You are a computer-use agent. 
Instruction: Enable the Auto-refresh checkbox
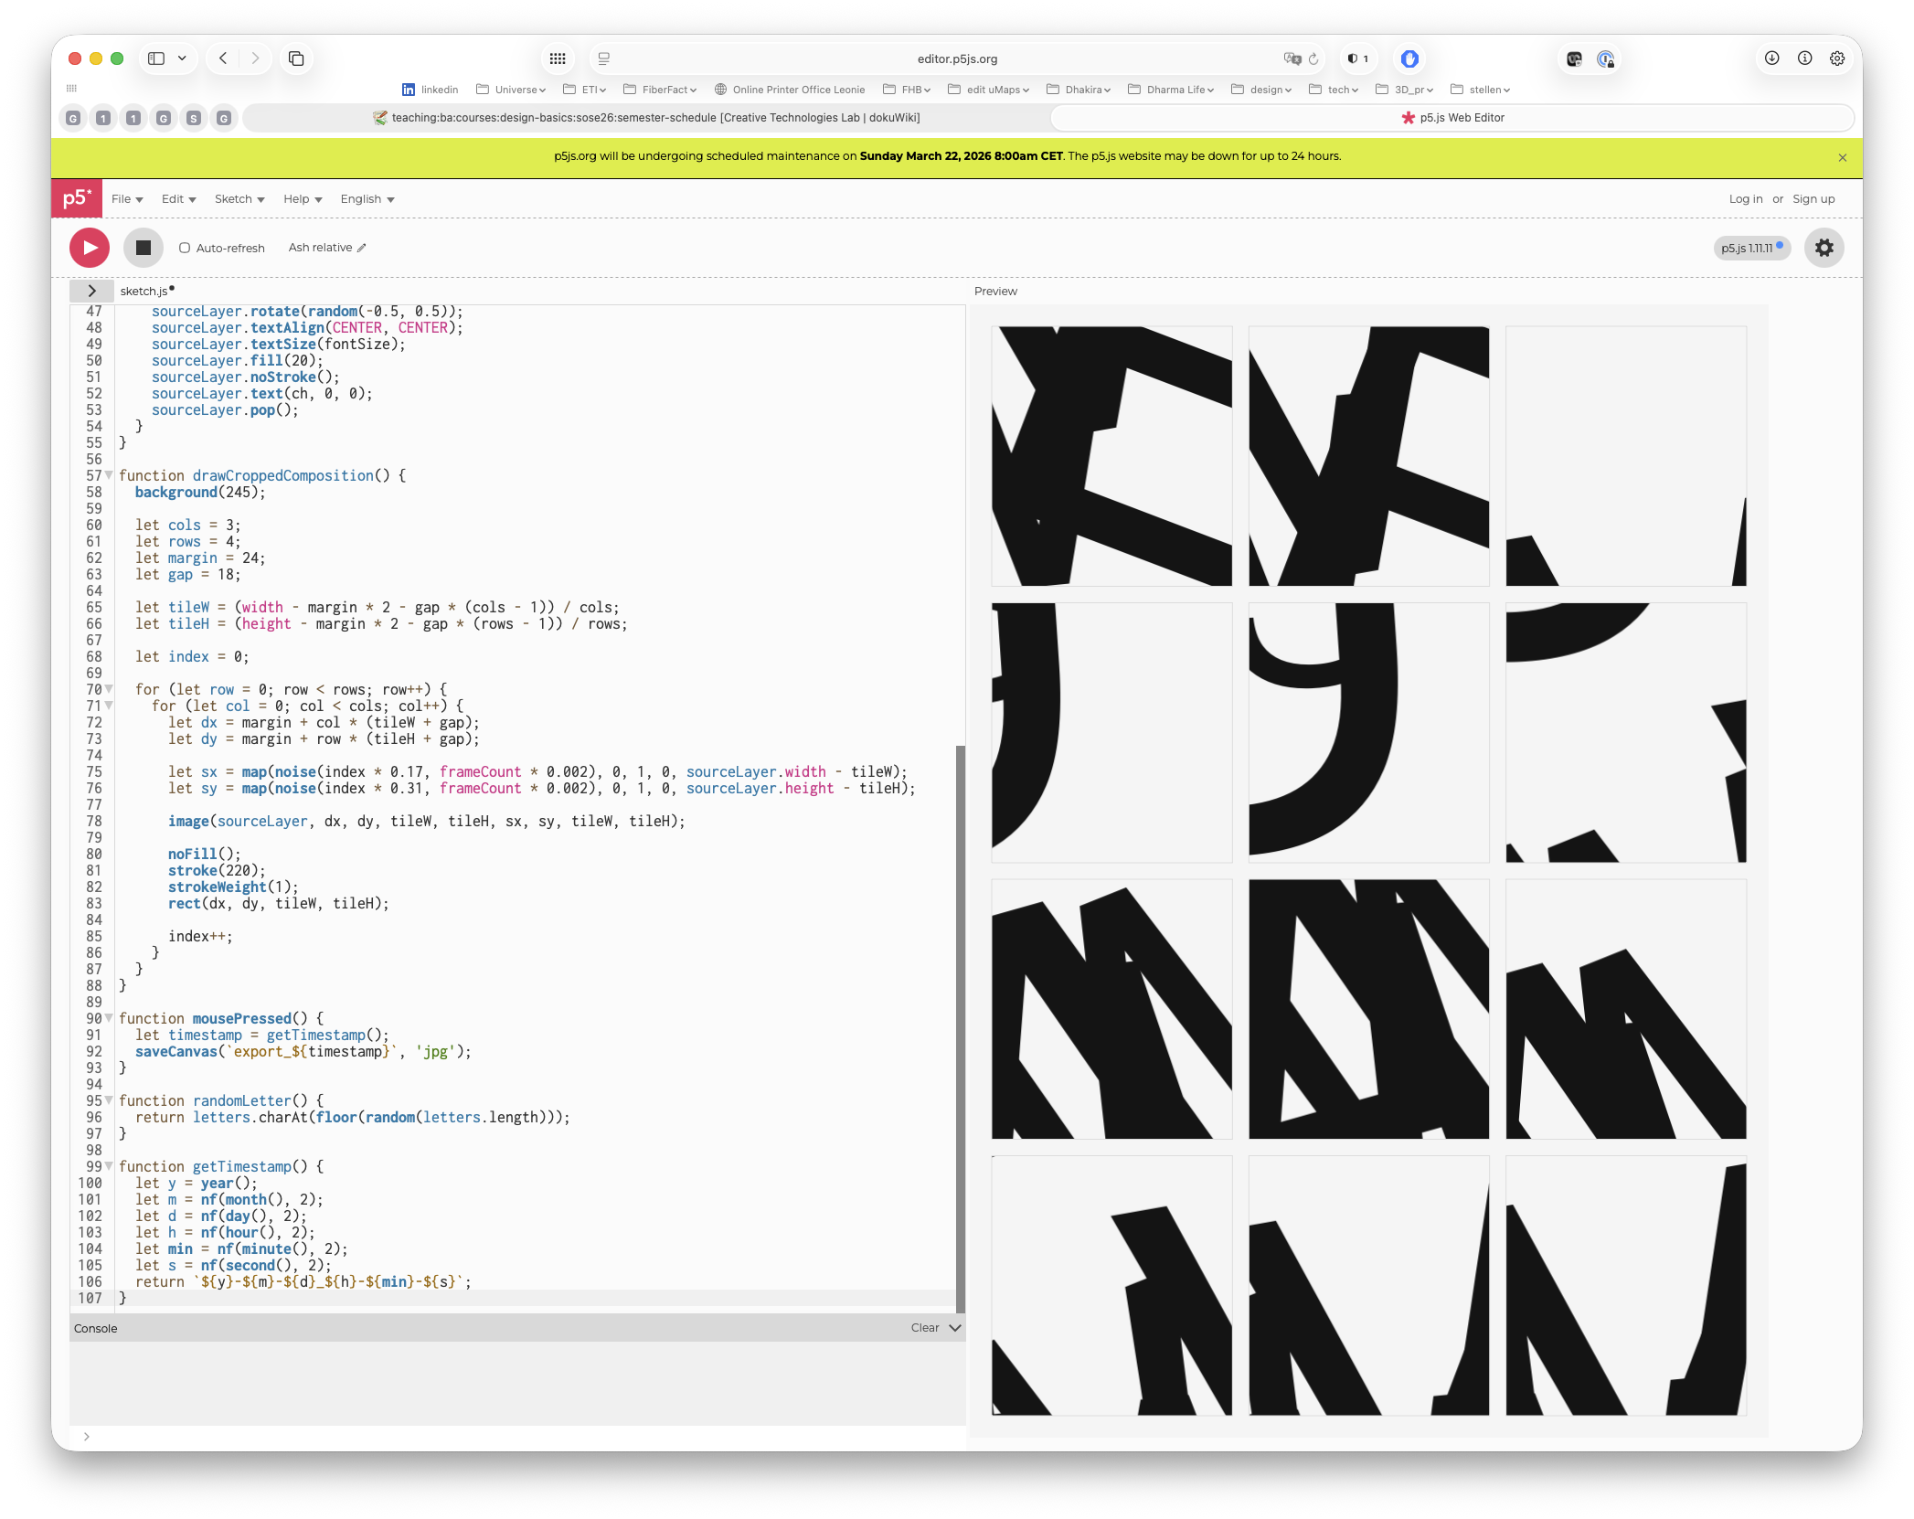[185, 248]
